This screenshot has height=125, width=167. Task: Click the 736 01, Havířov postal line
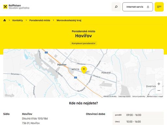coord(31,123)
